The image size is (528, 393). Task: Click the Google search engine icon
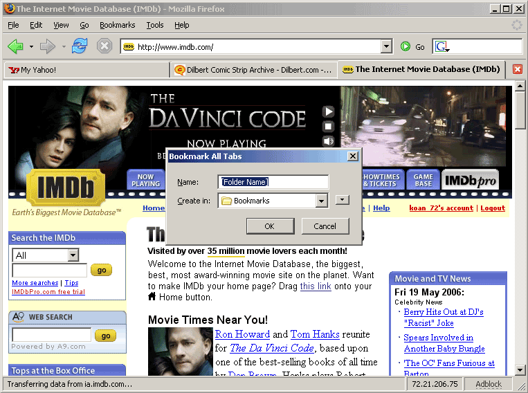pyautogui.click(x=441, y=46)
